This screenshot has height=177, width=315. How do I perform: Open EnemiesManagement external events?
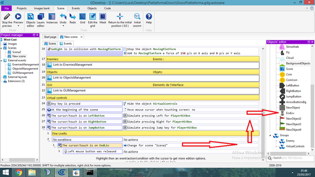(26, 64)
